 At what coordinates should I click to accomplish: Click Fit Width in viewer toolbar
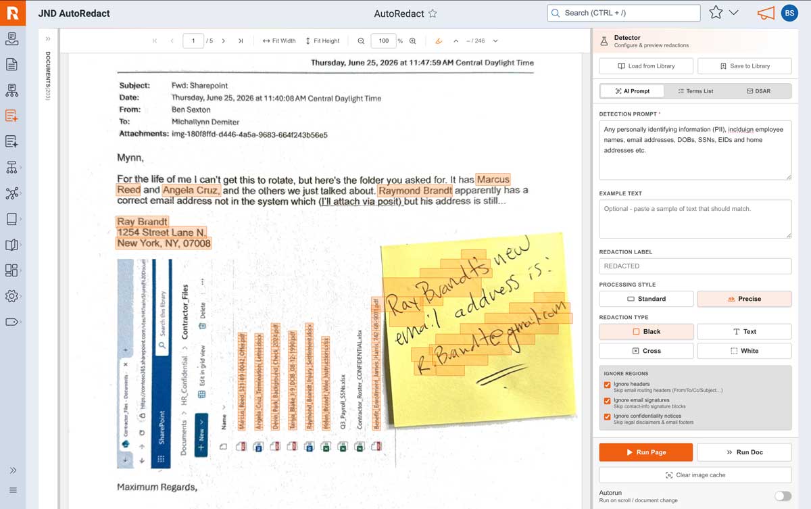point(279,41)
